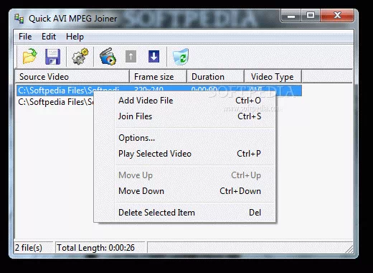Click the blue Move Down arrow icon
373x273 pixels.
154,57
